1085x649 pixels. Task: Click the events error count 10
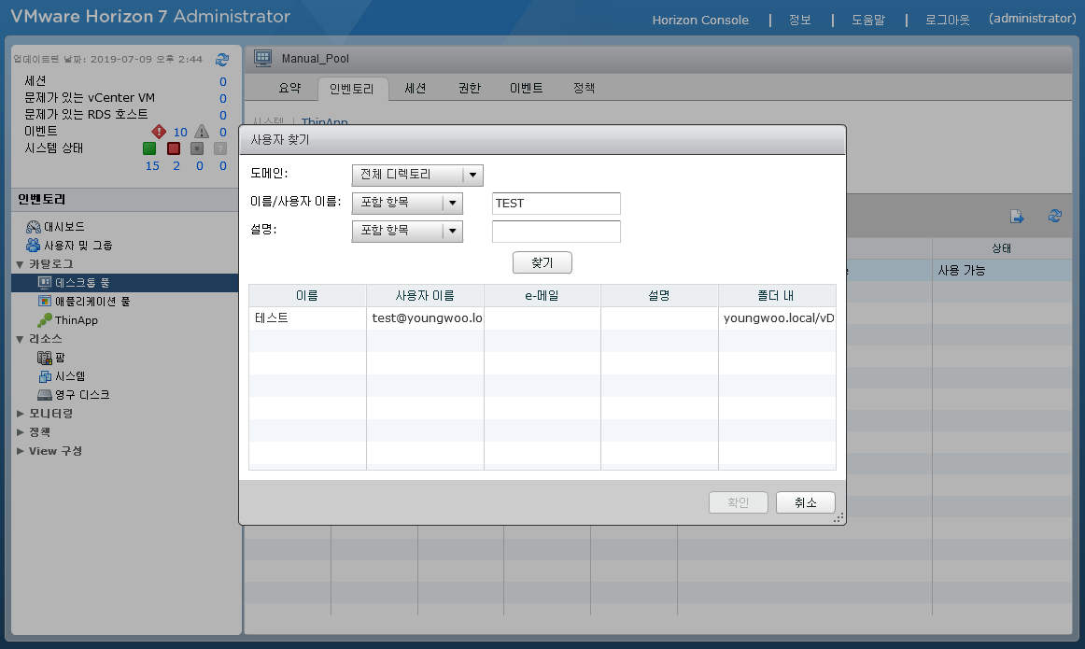pyautogui.click(x=180, y=133)
